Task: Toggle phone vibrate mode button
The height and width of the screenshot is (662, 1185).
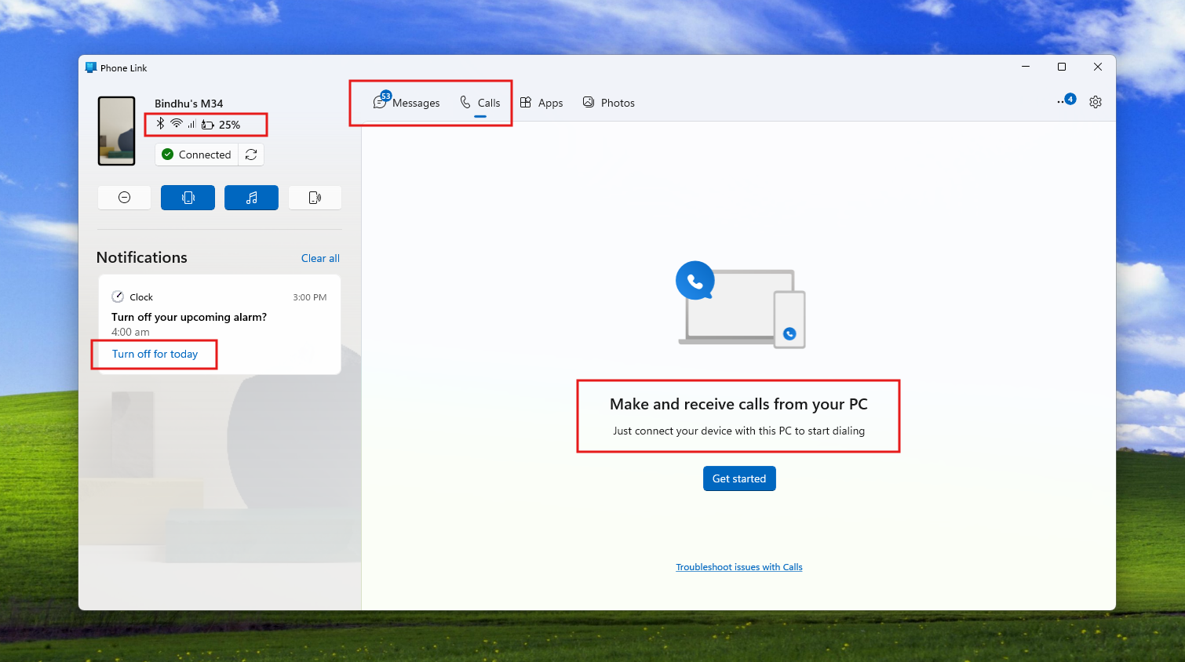Action: pyautogui.click(x=188, y=198)
